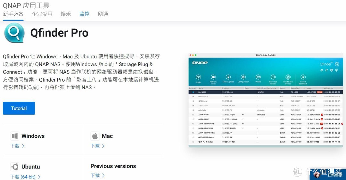Image resolution: width=346 pixels, height=180 pixels.
Task: Click the refresh icon in Qfinder header
Action: (x=326, y=70)
